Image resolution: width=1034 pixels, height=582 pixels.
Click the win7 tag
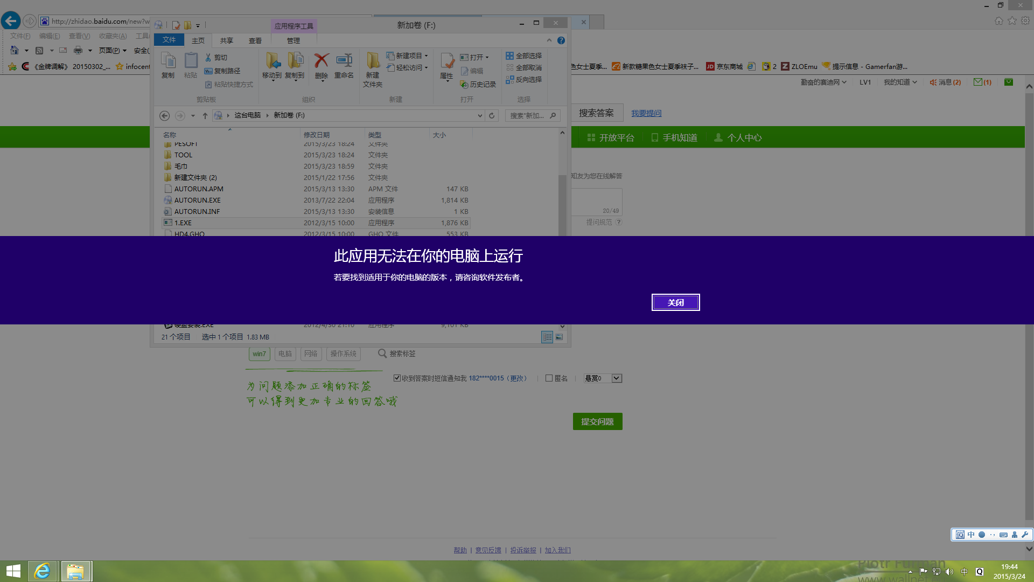coord(260,354)
